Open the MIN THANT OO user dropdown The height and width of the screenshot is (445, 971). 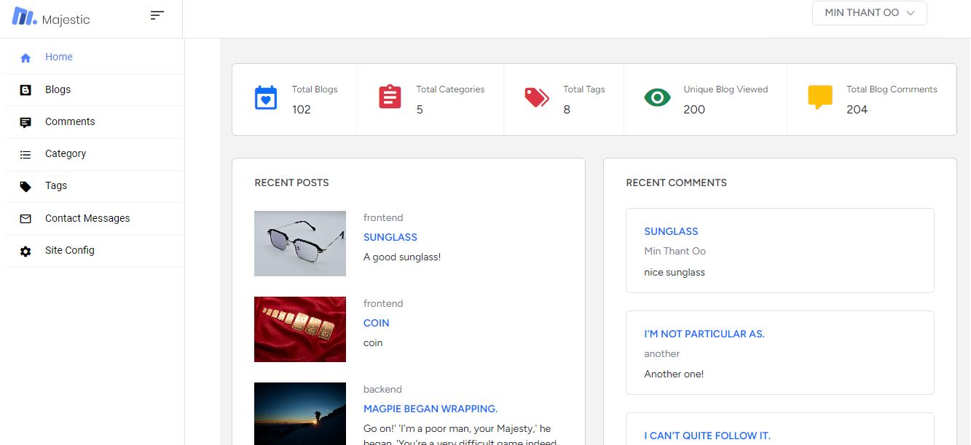click(869, 13)
